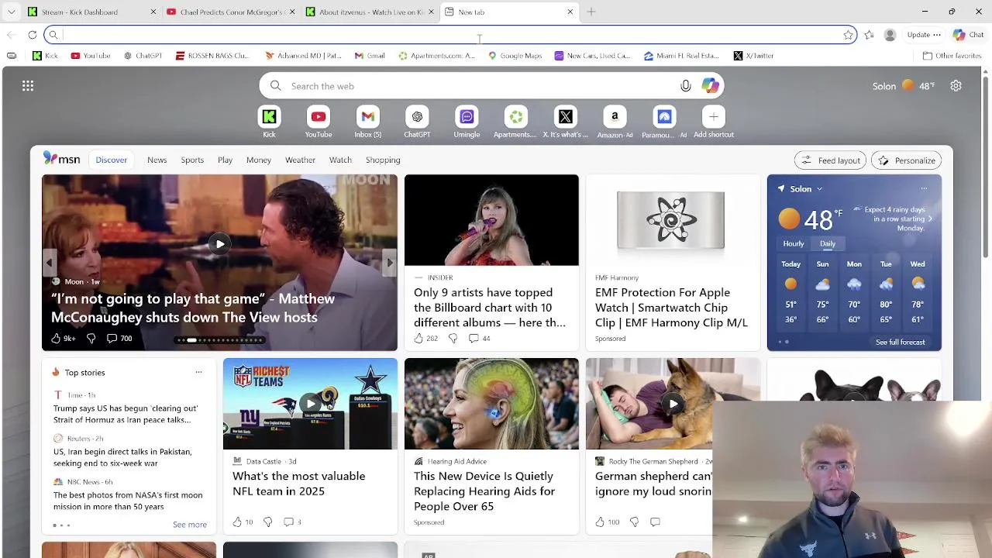Click See more under Top stories
The width and height of the screenshot is (992, 558).
click(x=190, y=525)
